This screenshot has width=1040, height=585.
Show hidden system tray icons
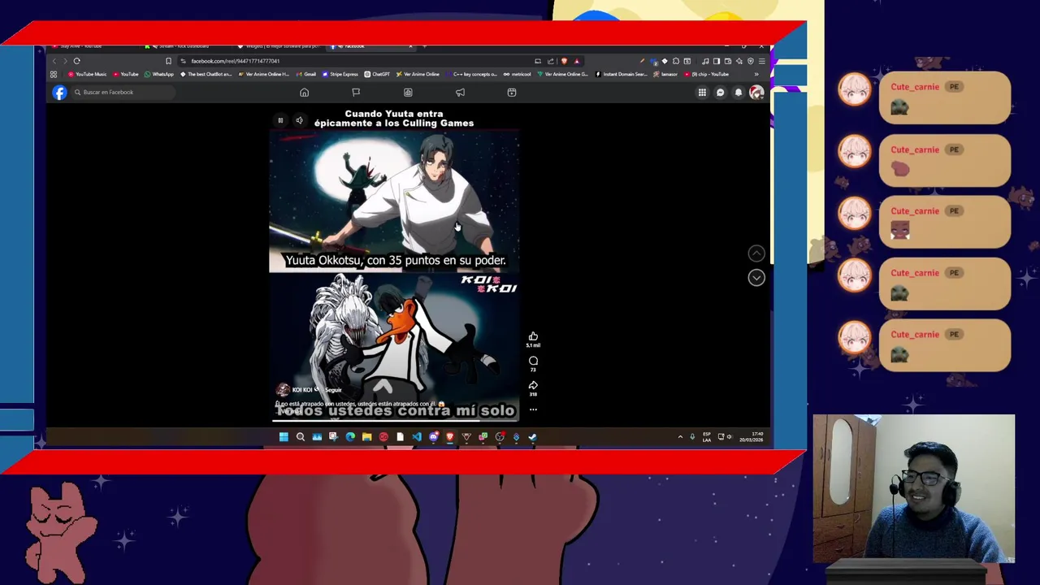(x=680, y=437)
